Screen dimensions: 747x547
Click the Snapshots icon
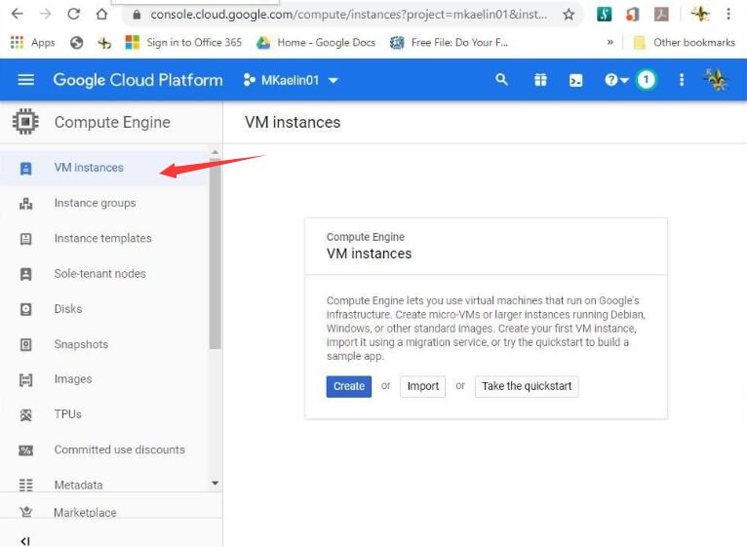pyautogui.click(x=25, y=344)
